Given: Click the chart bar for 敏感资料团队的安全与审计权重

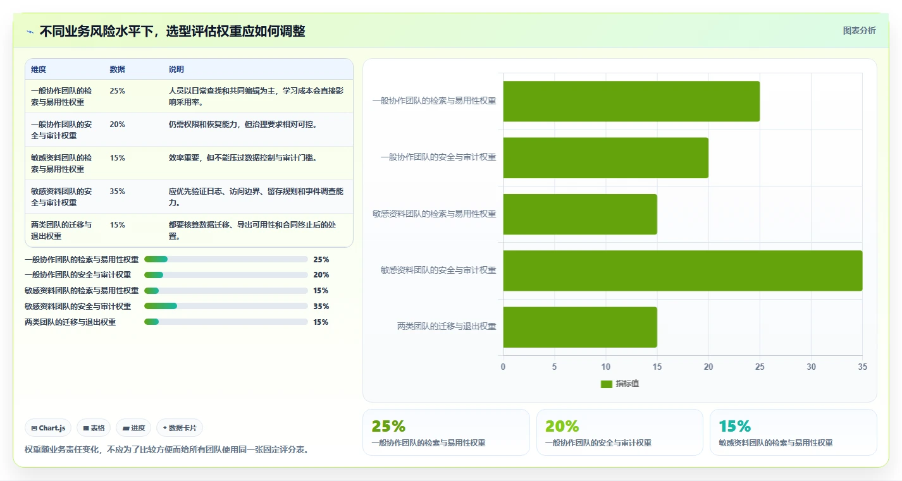Looking at the screenshot, I should tap(683, 271).
